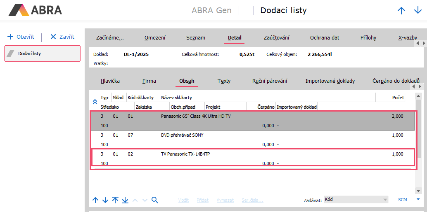The width and height of the screenshot is (427, 212).
Task: Open the Čerpáno do dokladů sub-tab
Action: 396,81
